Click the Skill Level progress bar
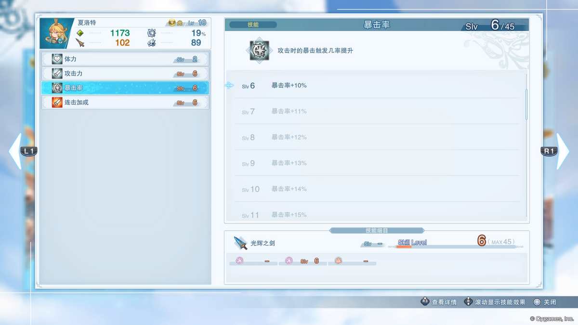 click(x=455, y=247)
